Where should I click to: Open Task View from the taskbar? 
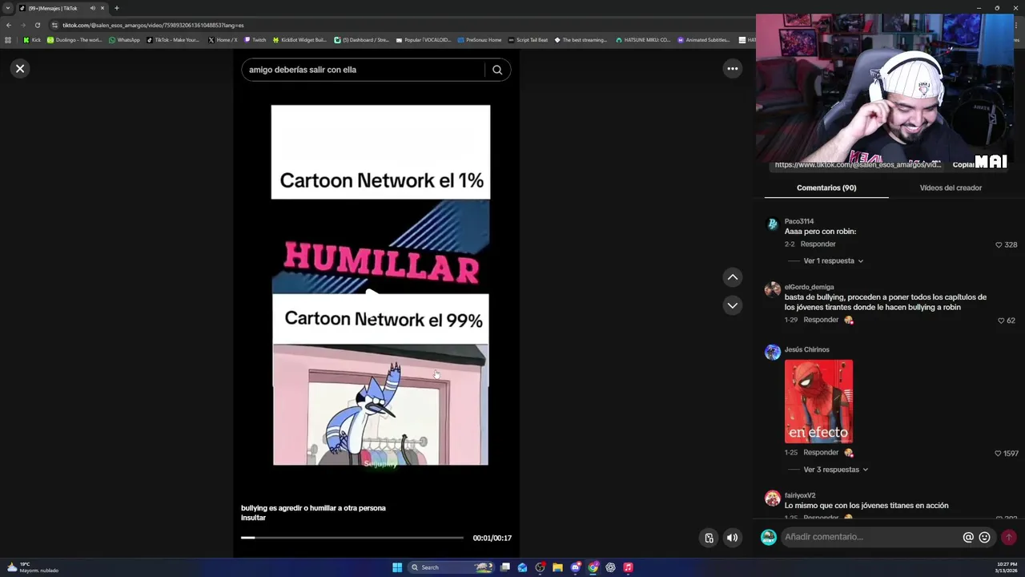pyautogui.click(x=504, y=567)
